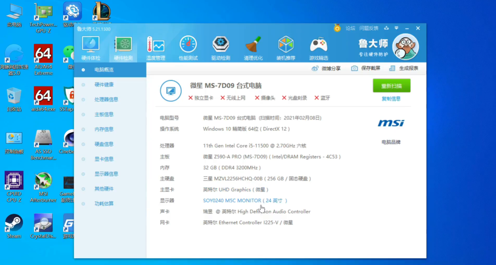Click the 蓝牙 missing feature indicator
Screen dimensions: 496x265
coord(322,98)
